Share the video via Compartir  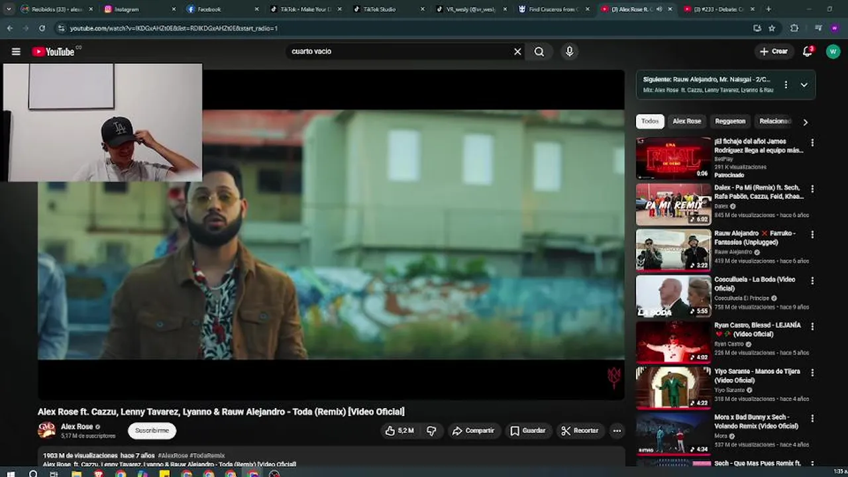tap(473, 431)
